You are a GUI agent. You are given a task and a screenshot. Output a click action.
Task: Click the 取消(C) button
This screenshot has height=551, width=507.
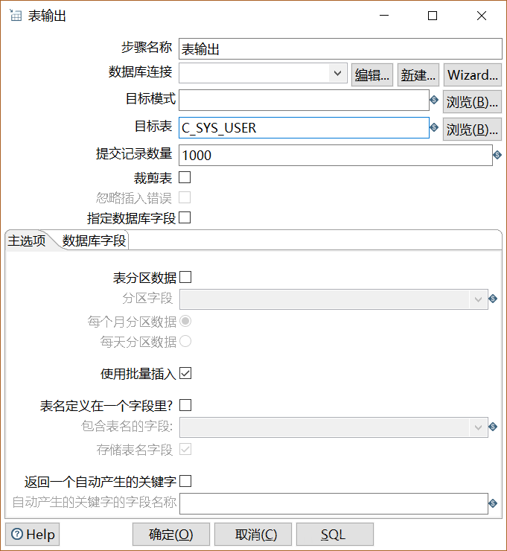(x=253, y=535)
